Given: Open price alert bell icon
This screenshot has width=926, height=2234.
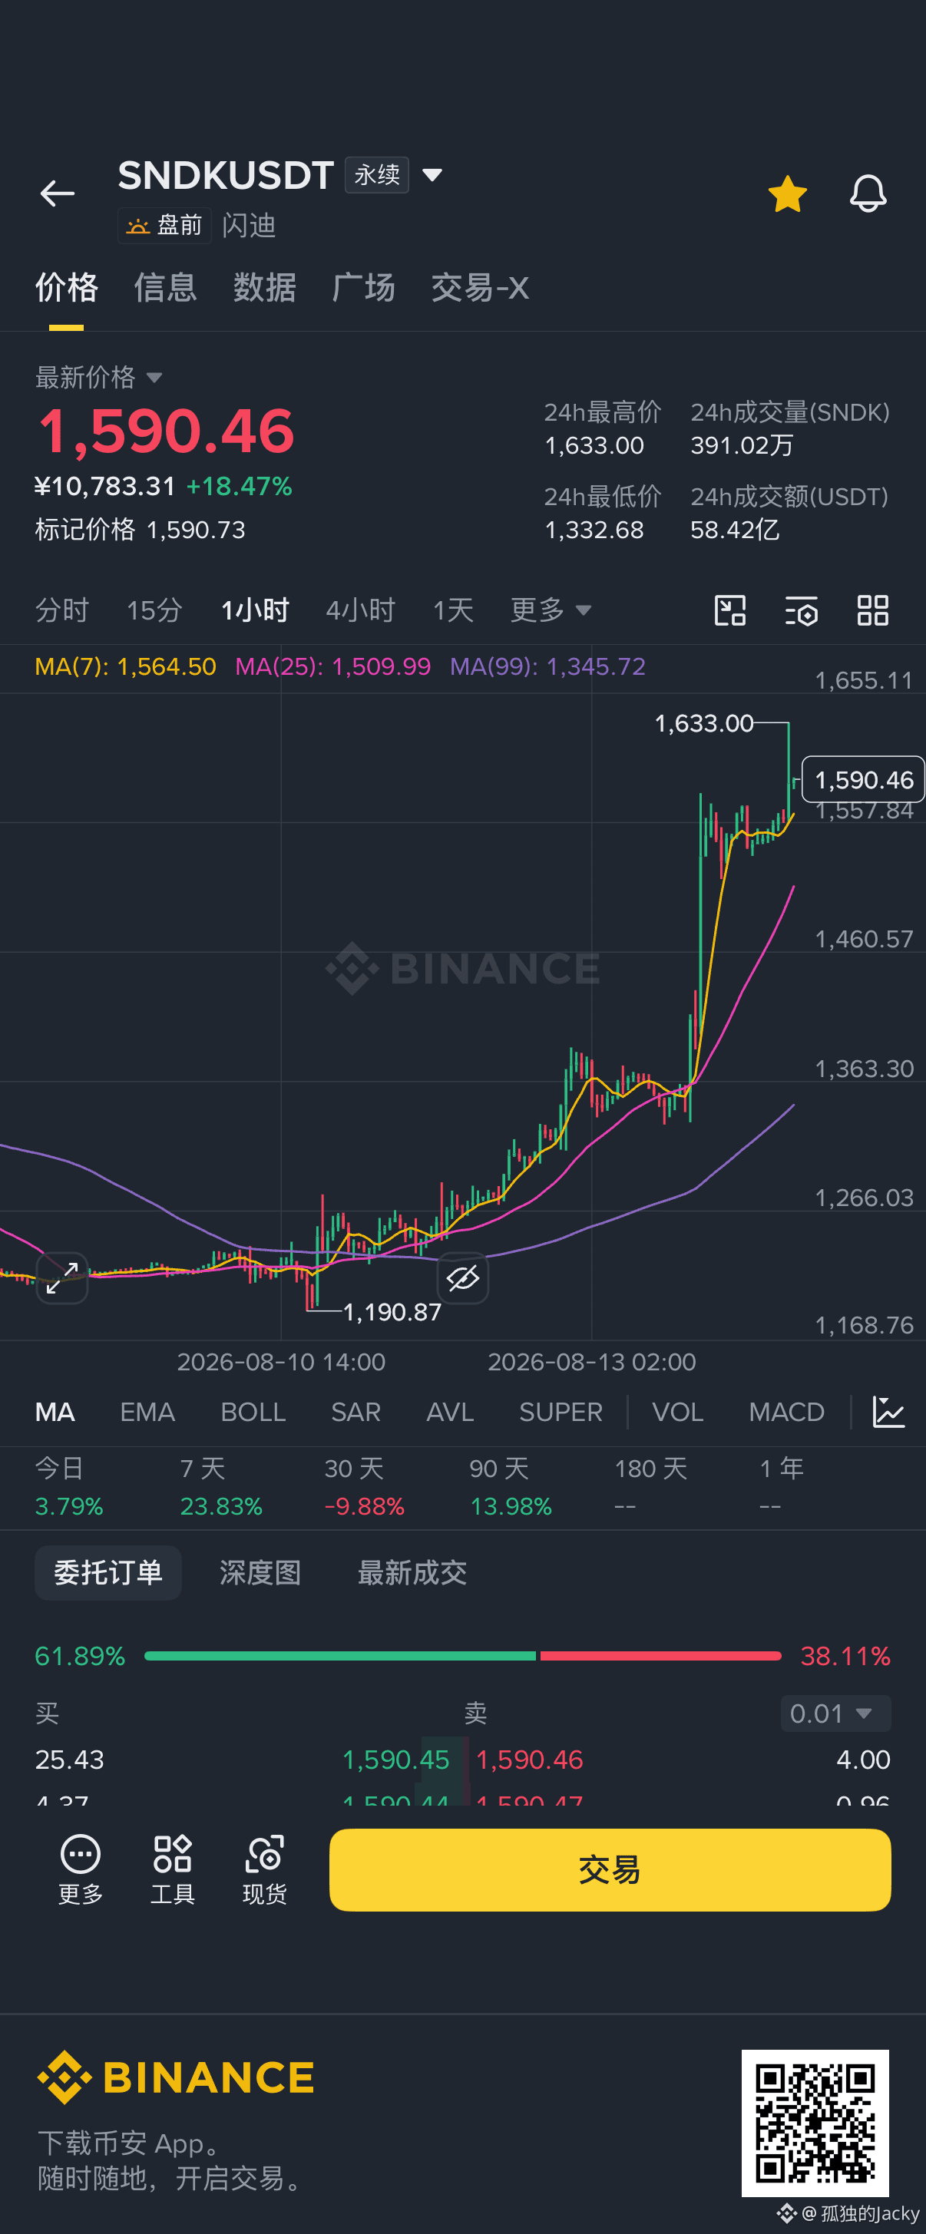Looking at the screenshot, I should coord(868,193).
